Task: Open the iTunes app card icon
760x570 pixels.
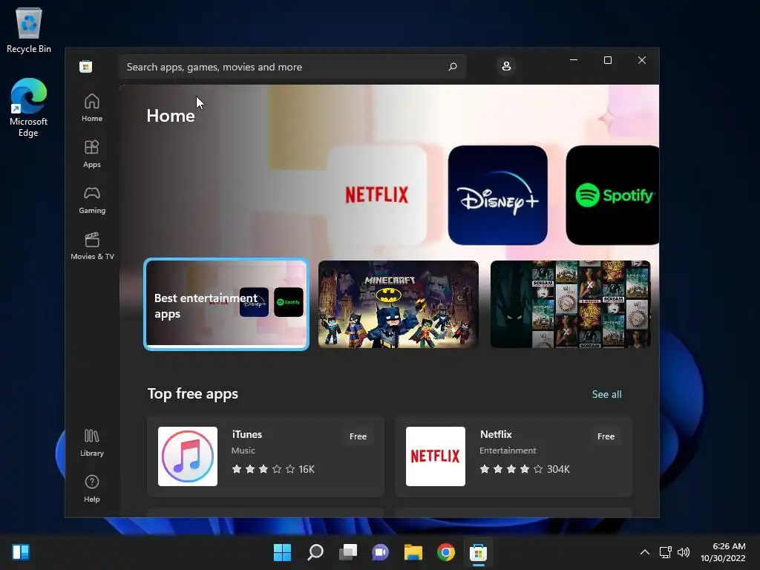Action: click(188, 456)
